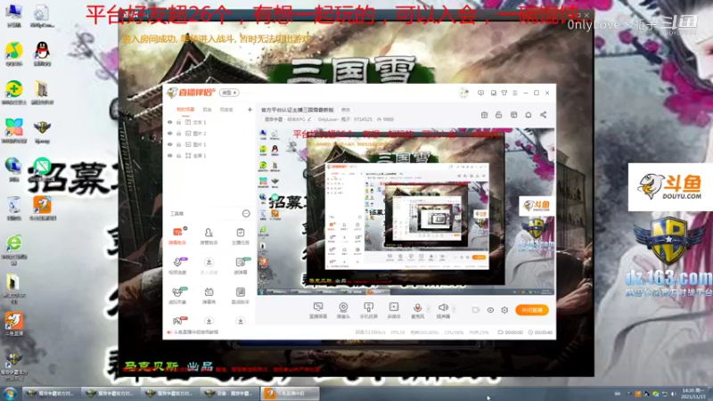Toggle lock on the 图片 2 layer
Screen dimensions: 713x401
click(179, 133)
